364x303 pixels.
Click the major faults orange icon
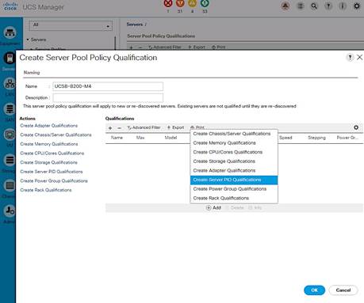tap(180, 3)
